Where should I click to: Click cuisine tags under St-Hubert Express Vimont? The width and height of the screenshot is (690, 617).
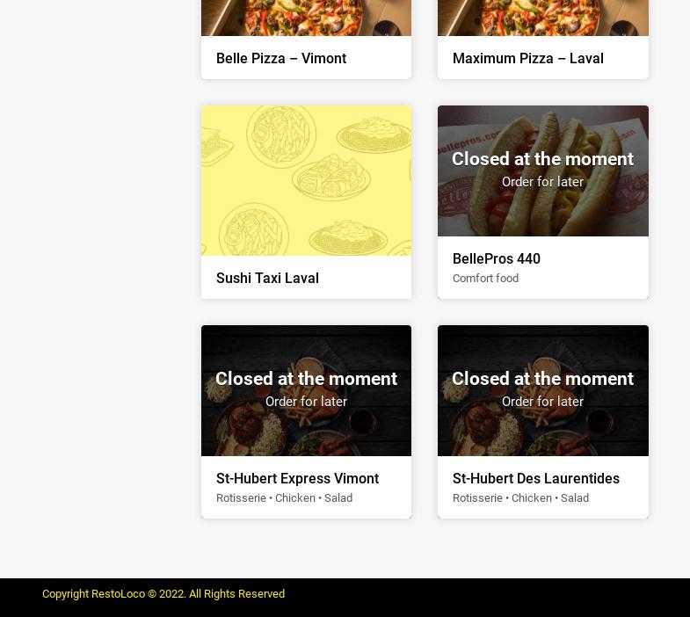[x=284, y=497]
